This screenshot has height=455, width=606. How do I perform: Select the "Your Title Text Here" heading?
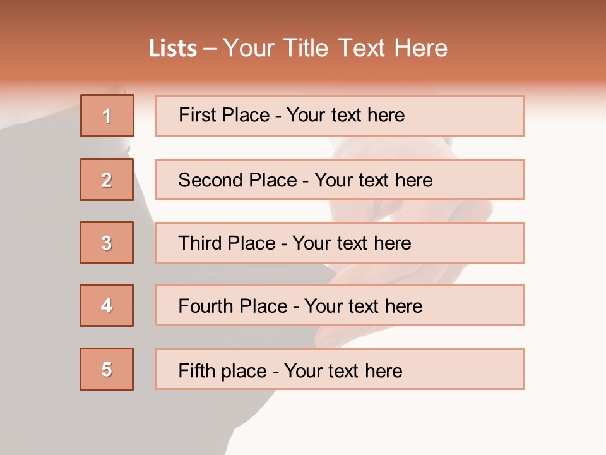(335, 48)
